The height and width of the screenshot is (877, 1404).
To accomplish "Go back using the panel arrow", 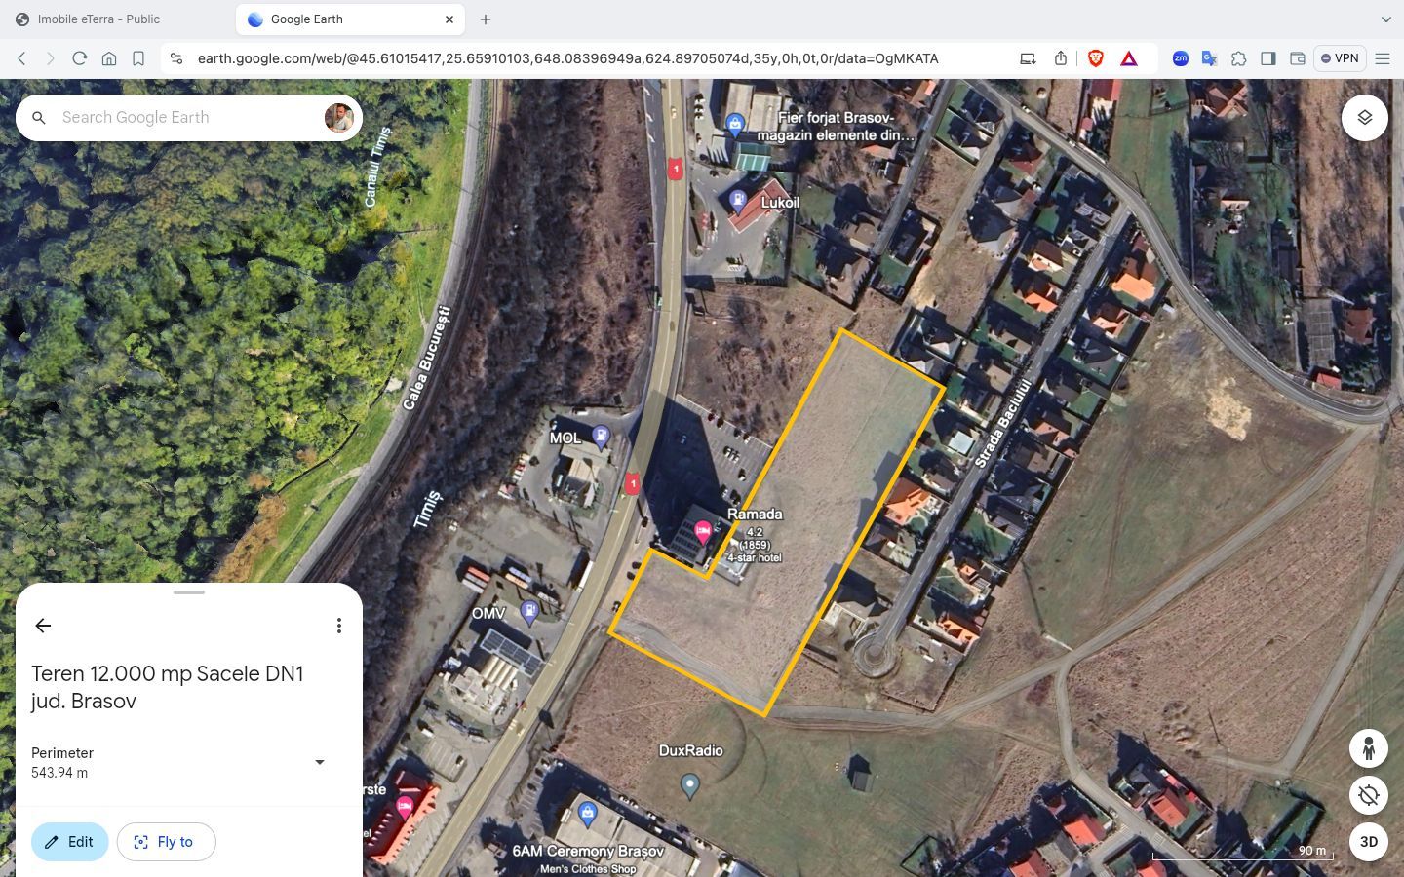I will (43, 626).
